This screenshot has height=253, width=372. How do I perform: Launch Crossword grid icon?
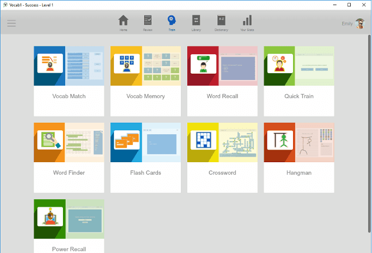[203, 140]
